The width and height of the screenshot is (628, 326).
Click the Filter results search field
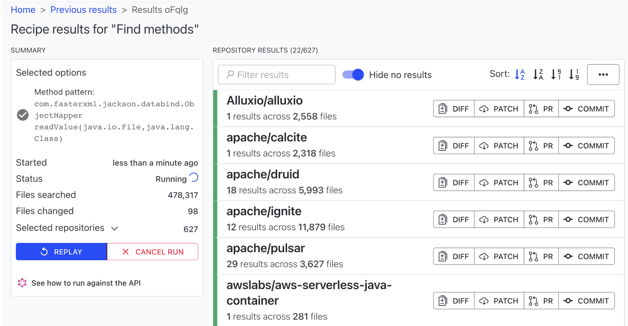pos(277,74)
